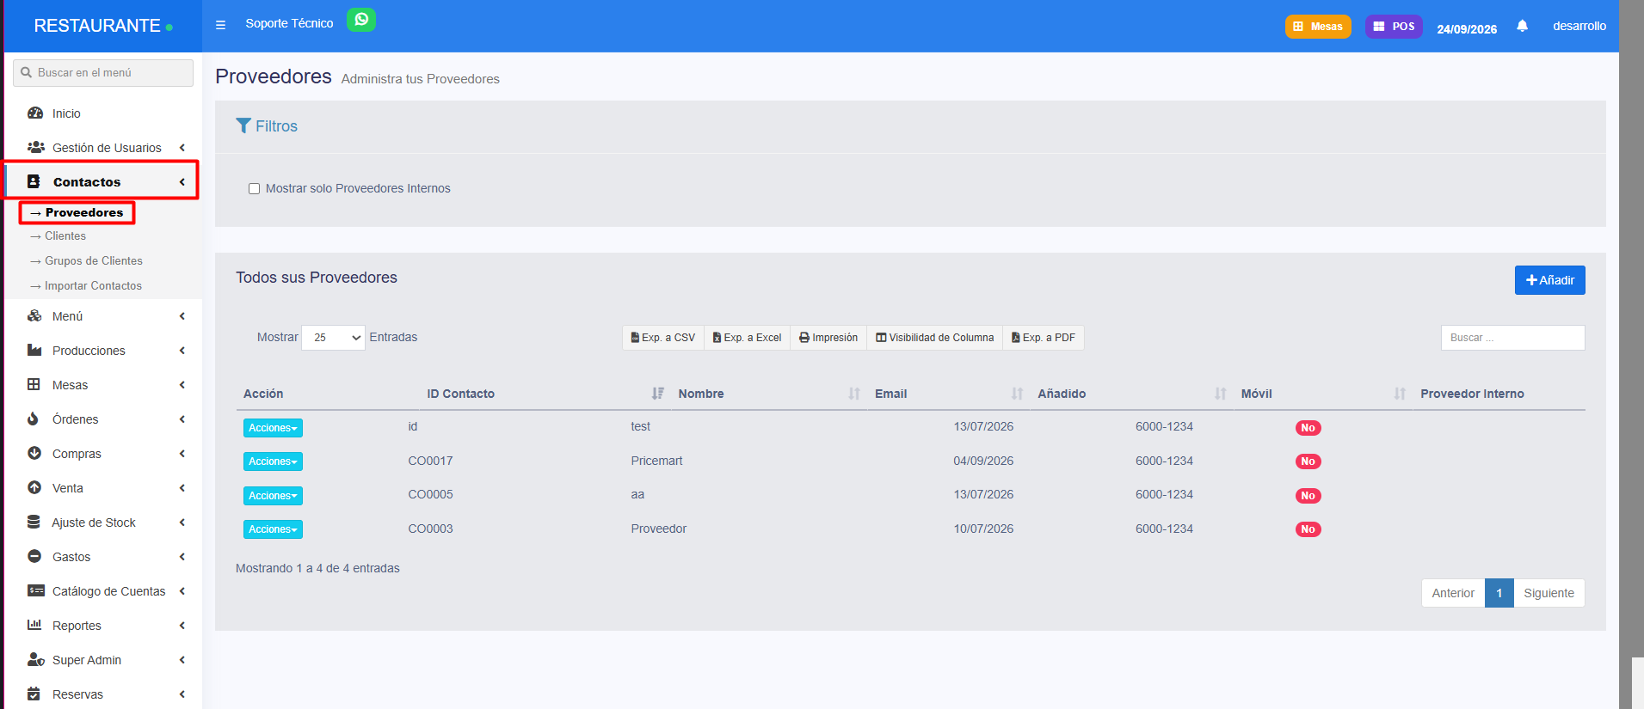Click the Mesas grid icon in sidebar
This screenshot has width=1644, height=709.
34,384
